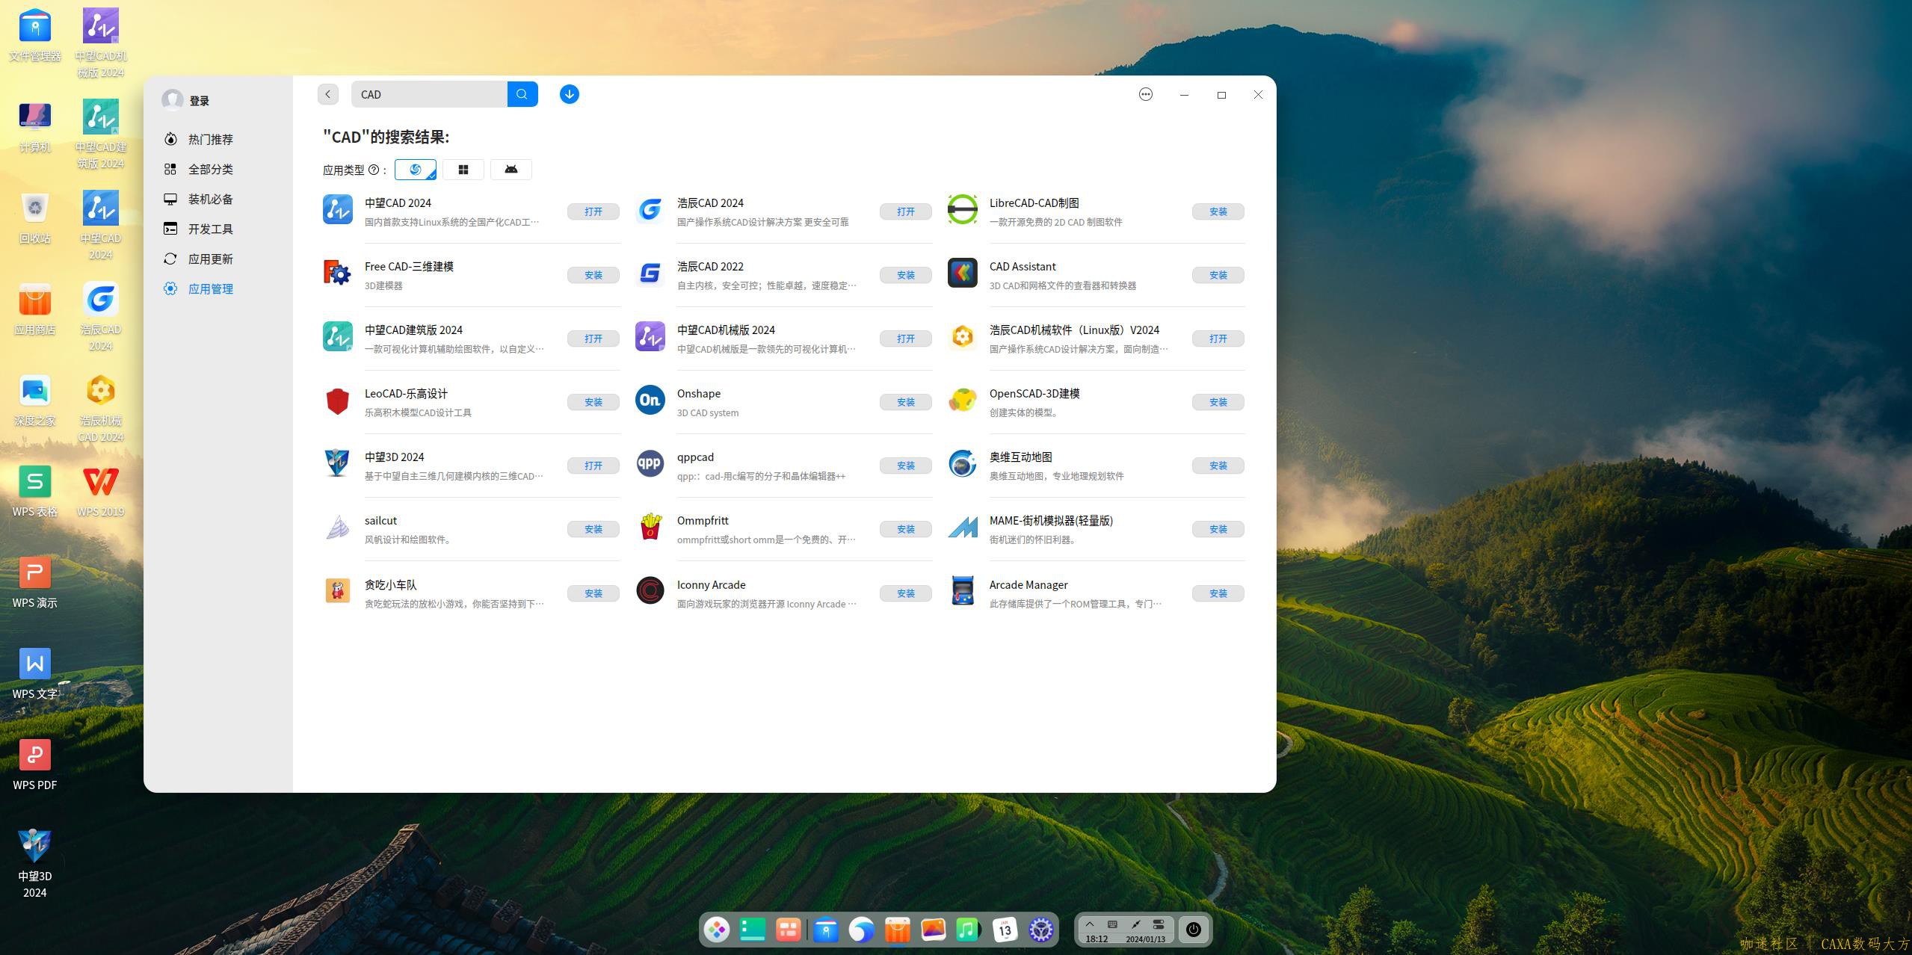The image size is (1912, 955).
Task: Click the search magnifier button
Action: [522, 94]
